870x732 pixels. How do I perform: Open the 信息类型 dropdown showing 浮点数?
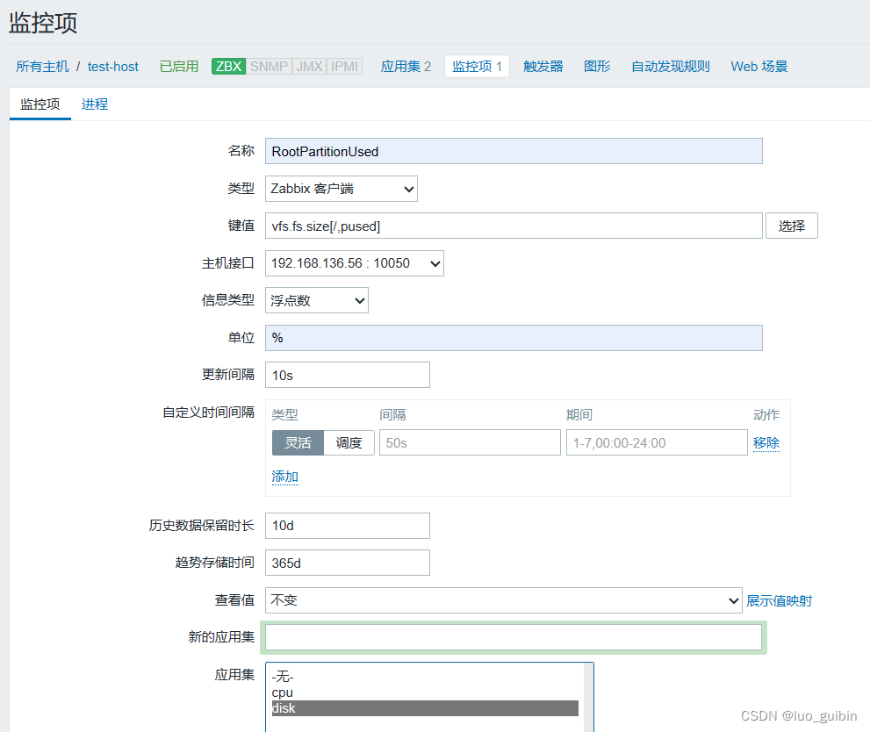pyautogui.click(x=316, y=299)
